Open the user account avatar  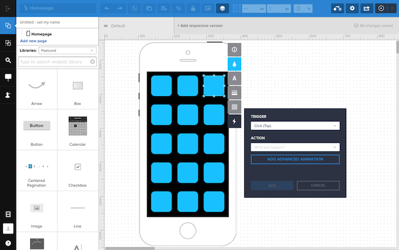(8, 229)
